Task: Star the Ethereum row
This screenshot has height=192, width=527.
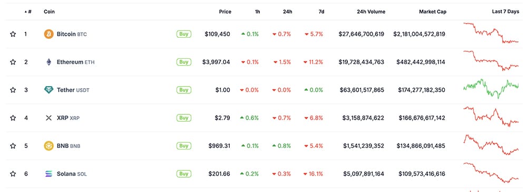Action: 13,62
